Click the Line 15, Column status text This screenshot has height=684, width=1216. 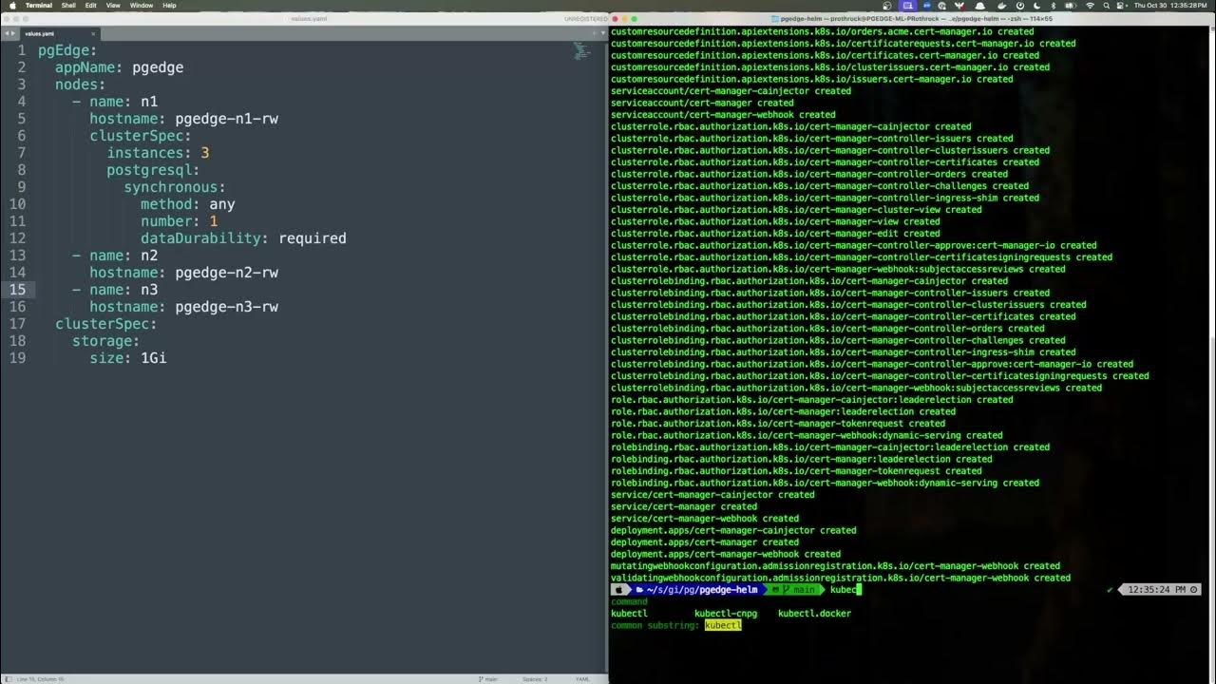40,678
